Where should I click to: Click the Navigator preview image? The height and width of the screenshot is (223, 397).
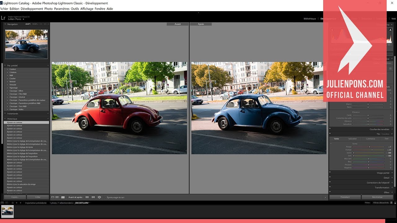26,44
